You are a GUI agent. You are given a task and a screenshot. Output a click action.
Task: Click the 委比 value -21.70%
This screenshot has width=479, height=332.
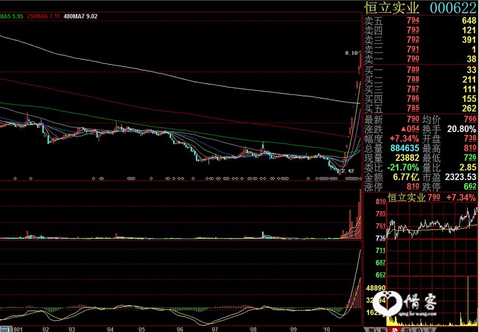coord(403,167)
